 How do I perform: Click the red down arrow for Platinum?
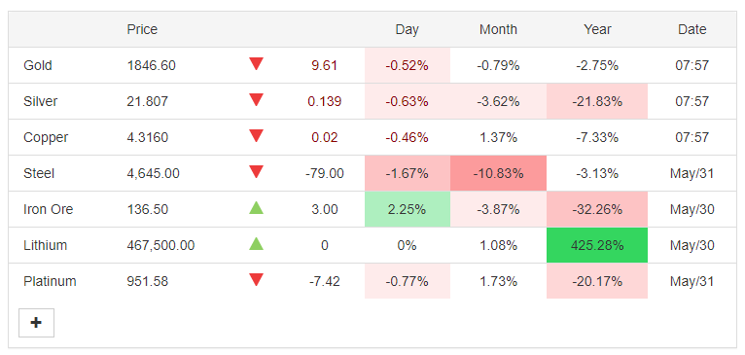point(256,280)
